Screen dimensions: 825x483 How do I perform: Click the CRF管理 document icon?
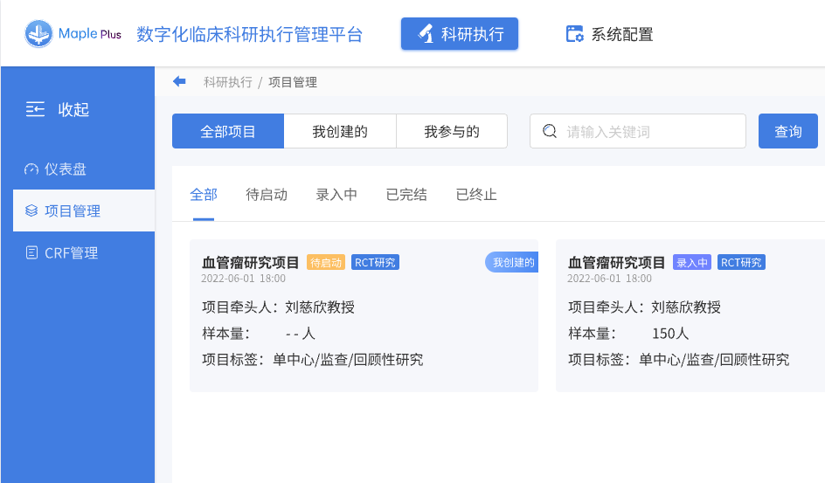pyautogui.click(x=31, y=253)
